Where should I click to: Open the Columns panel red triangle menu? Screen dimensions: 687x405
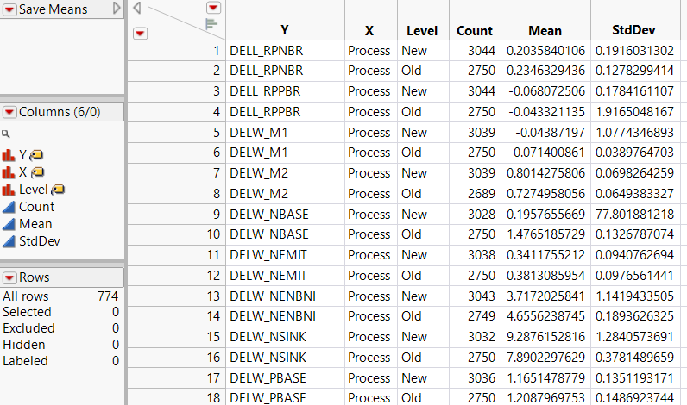[x=9, y=112]
